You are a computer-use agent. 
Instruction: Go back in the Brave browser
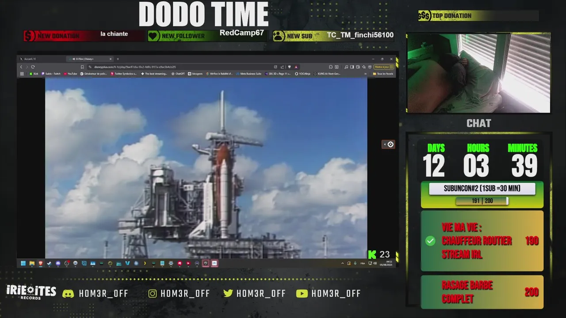(x=21, y=67)
